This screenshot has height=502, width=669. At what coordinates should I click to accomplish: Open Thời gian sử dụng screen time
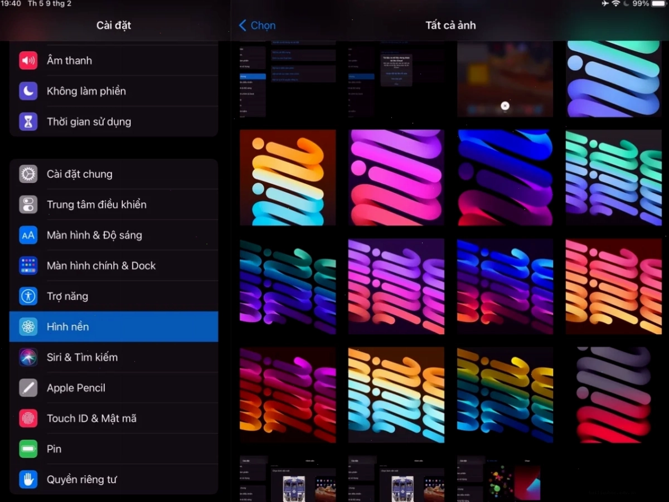pos(114,121)
